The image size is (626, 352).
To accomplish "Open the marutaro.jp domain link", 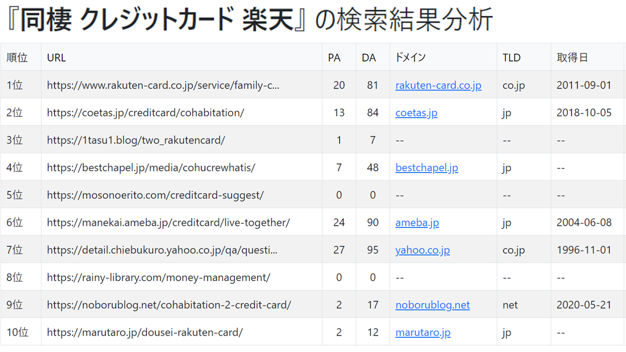I will pyautogui.click(x=423, y=332).
